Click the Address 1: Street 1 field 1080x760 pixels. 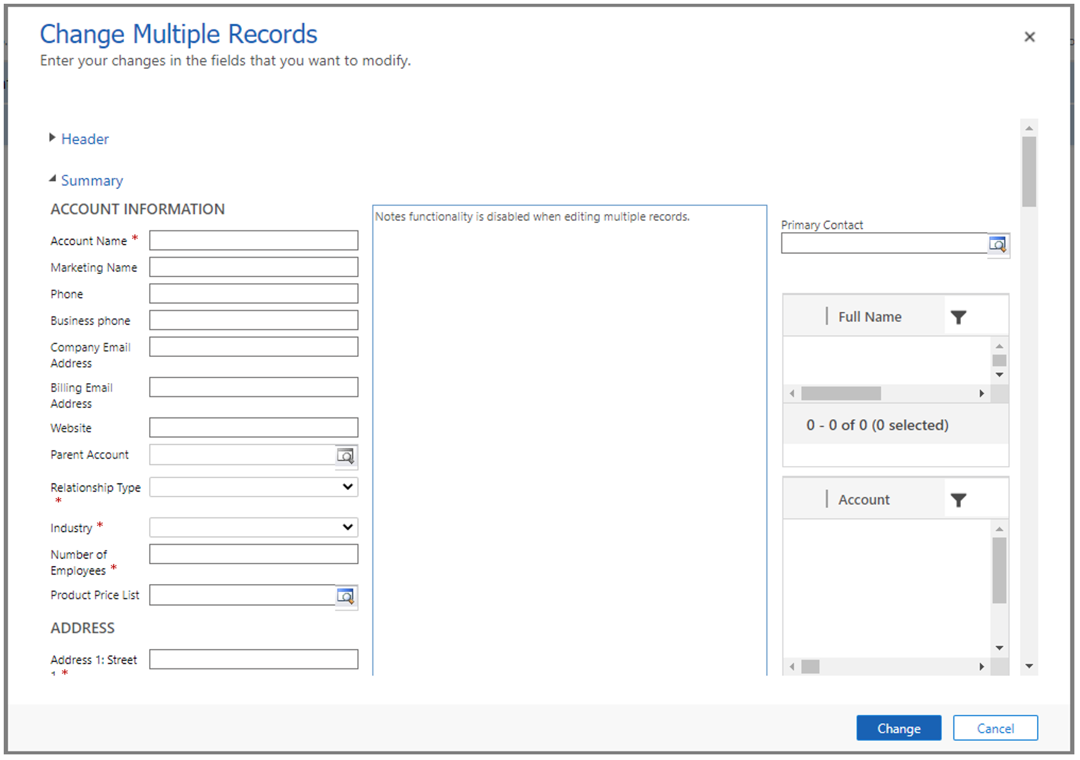(x=254, y=659)
